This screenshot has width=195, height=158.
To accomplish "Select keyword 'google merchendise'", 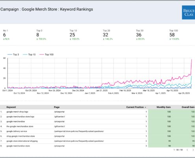I will click(16, 122).
